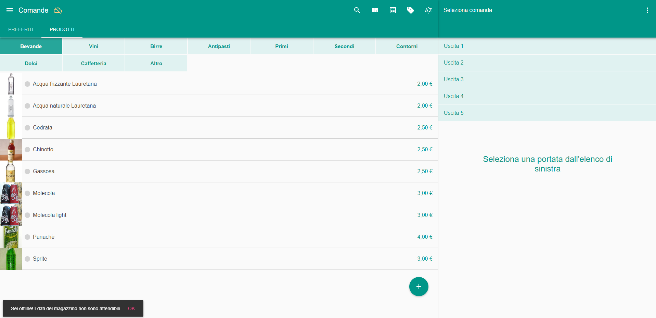Select course Uscita 3

coord(547,80)
